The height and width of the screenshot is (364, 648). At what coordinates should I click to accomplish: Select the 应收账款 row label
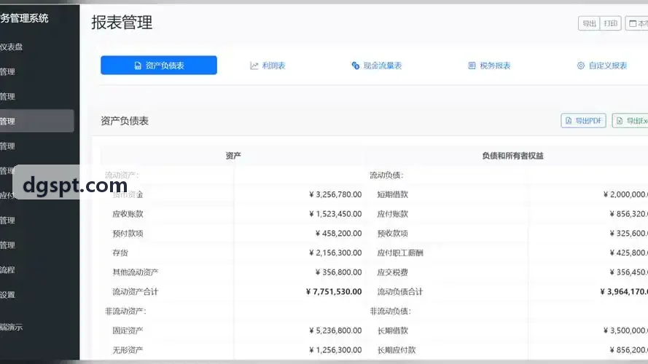pos(128,214)
